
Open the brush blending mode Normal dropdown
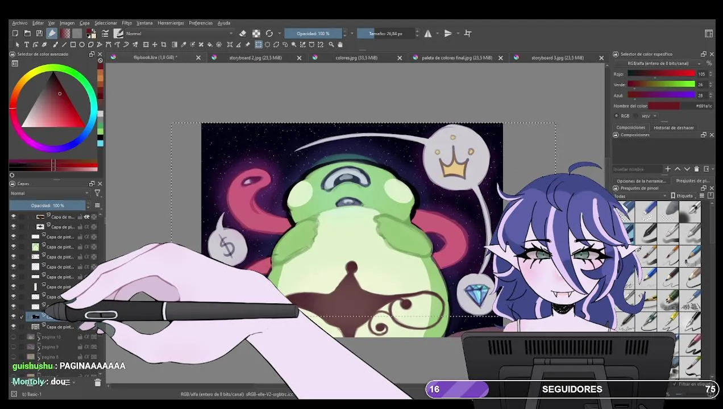(180, 34)
